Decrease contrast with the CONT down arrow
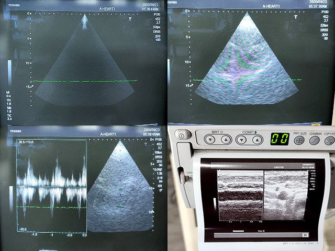The width and height of the screenshot is (335, 251). point(242,140)
